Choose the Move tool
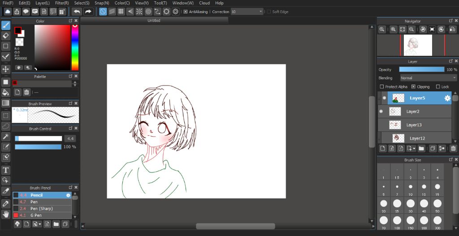459x236 pixels. (5, 69)
